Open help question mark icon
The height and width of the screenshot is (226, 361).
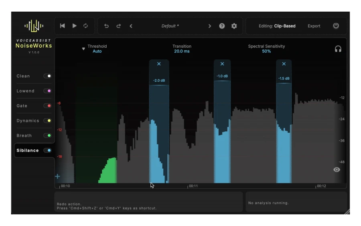[222, 26]
